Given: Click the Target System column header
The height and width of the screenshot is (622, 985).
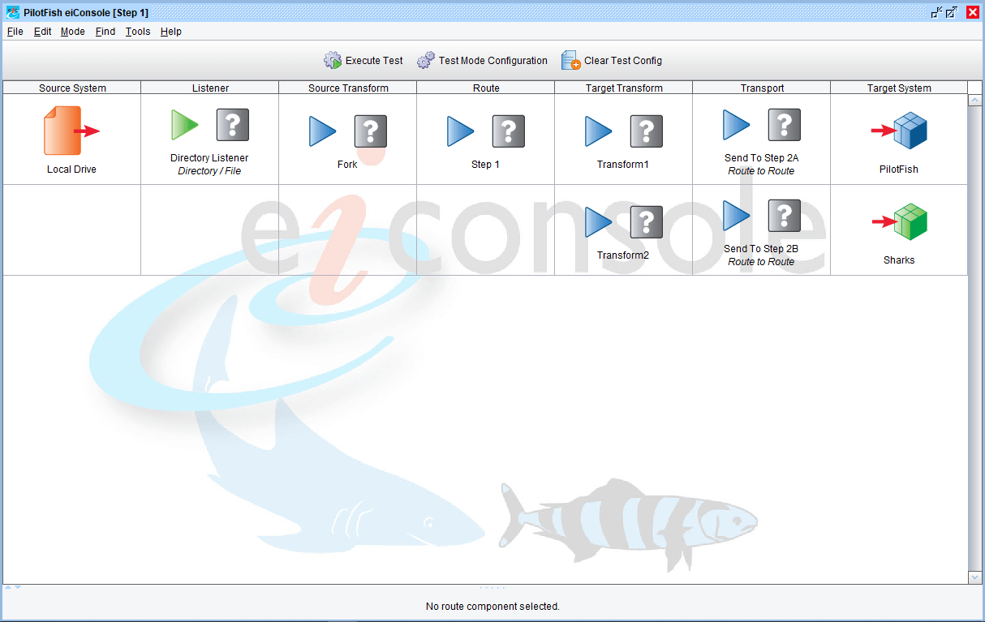Looking at the screenshot, I should point(899,88).
